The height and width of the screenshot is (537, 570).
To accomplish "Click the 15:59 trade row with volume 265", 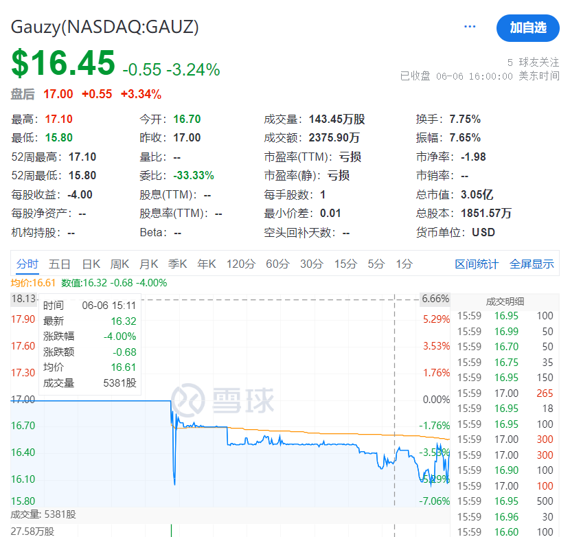I will (x=505, y=393).
